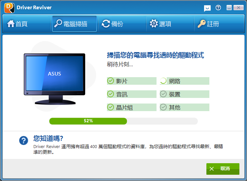Click the spinning loader icon beside 網路

[163, 81]
